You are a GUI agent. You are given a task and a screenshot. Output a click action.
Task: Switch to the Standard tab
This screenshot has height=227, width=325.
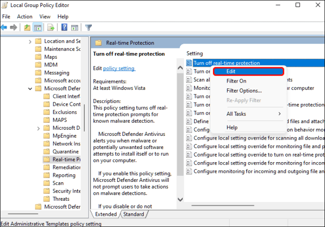tap(133, 214)
